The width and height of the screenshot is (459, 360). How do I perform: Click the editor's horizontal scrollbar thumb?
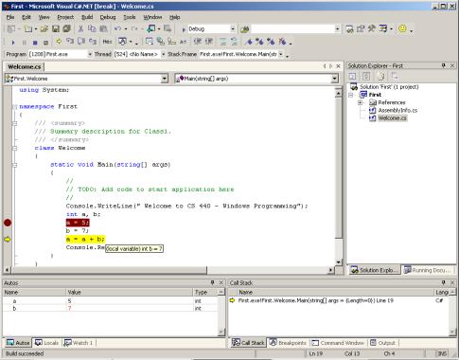coord(109,270)
